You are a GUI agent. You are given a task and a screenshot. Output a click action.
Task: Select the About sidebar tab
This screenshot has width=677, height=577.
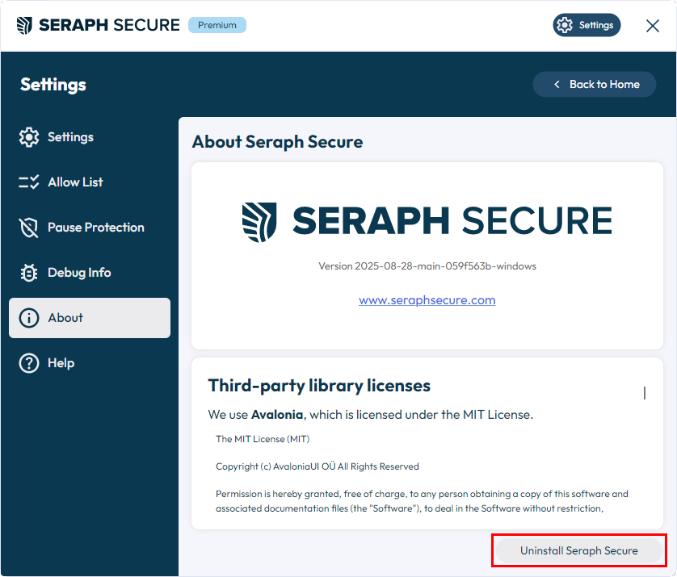tap(90, 318)
